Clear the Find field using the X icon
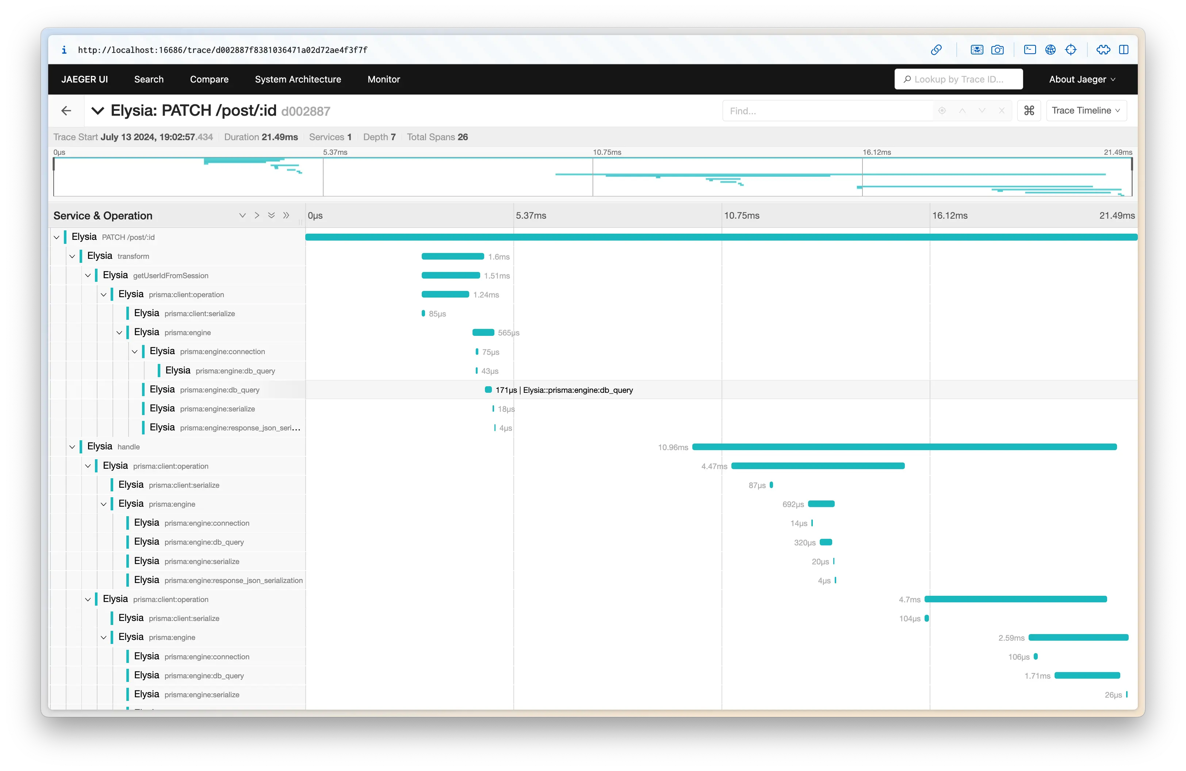1186x771 pixels. pos(1002,111)
